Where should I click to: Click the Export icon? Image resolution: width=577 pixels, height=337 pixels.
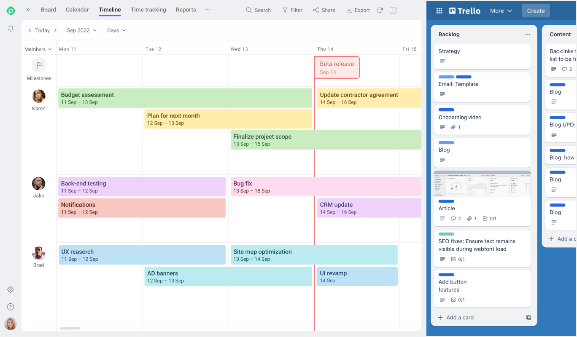tap(358, 10)
